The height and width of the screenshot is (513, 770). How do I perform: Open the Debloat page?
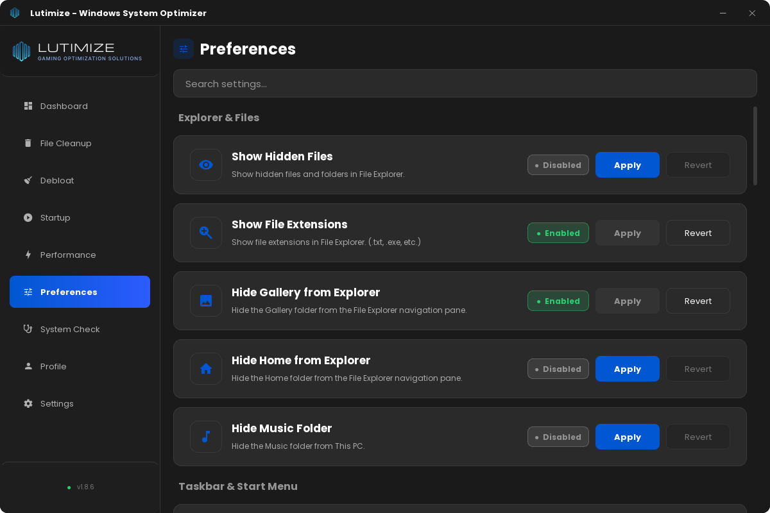pos(80,180)
